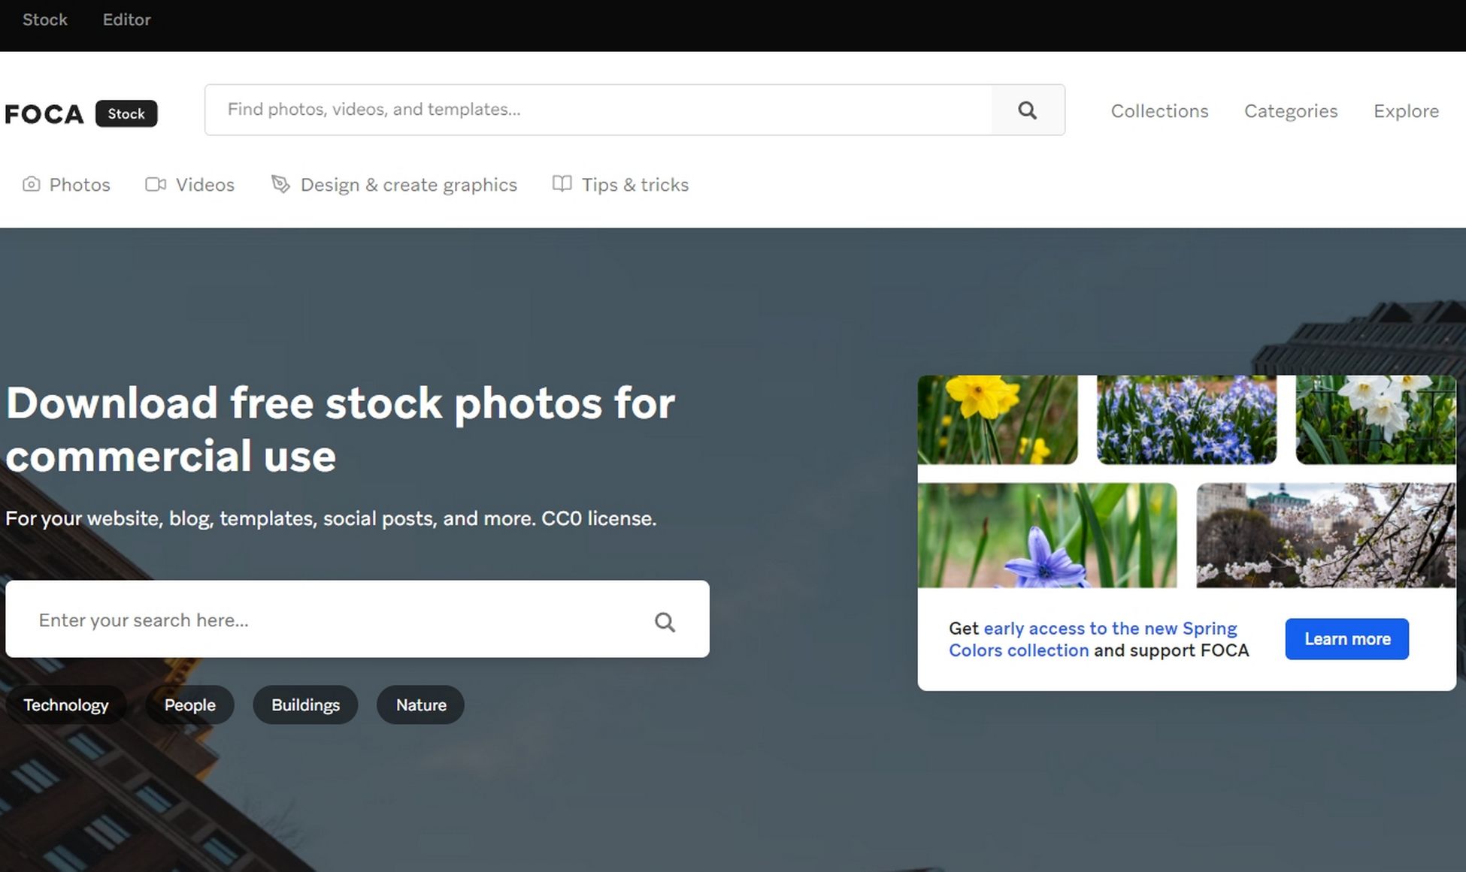Screen dimensions: 1466x872
Task: Click the video camera icon beside Videos
Action: 156,184
